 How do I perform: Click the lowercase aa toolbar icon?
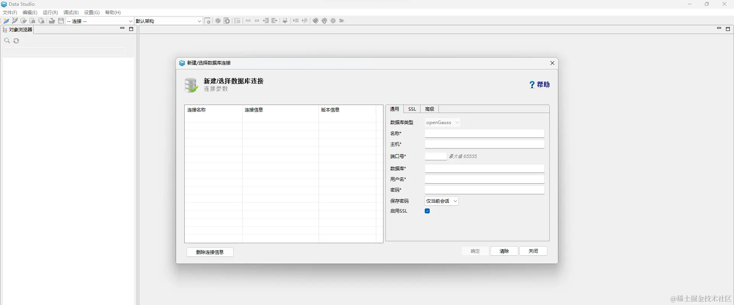click(257, 21)
